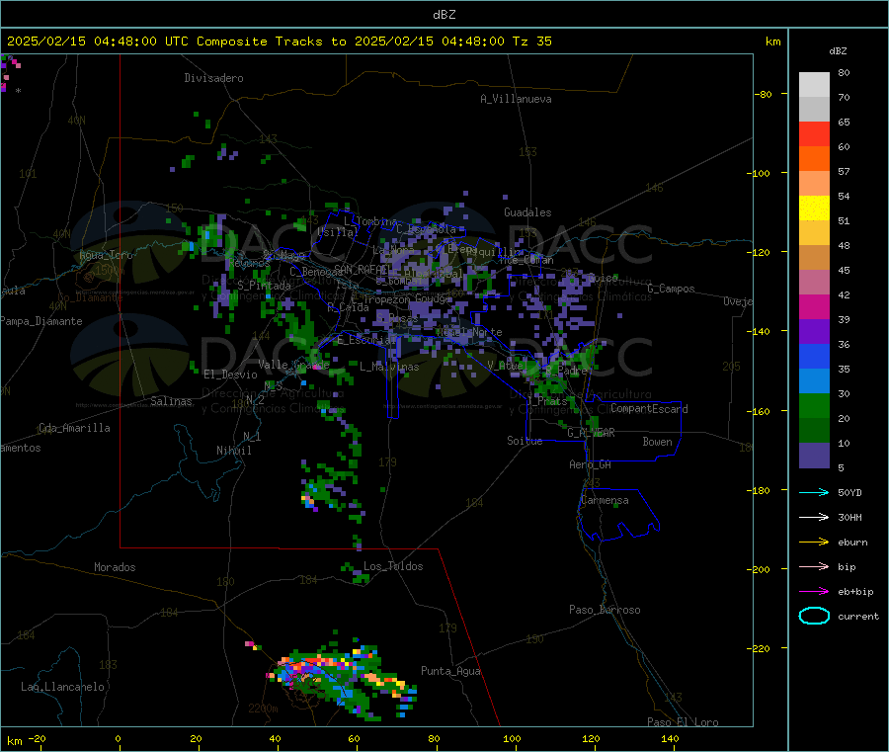The image size is (889, 752).
Task: Click the Nihuil location label
Action: [x=233, y=451]
